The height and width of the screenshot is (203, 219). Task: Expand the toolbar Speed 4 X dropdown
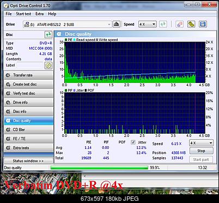click(148, 24)
